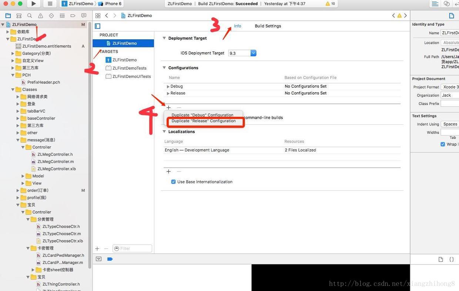Viewport: 459px width, 291px height.
Task: Open the related items grid icon
Action: coord(98,16)
